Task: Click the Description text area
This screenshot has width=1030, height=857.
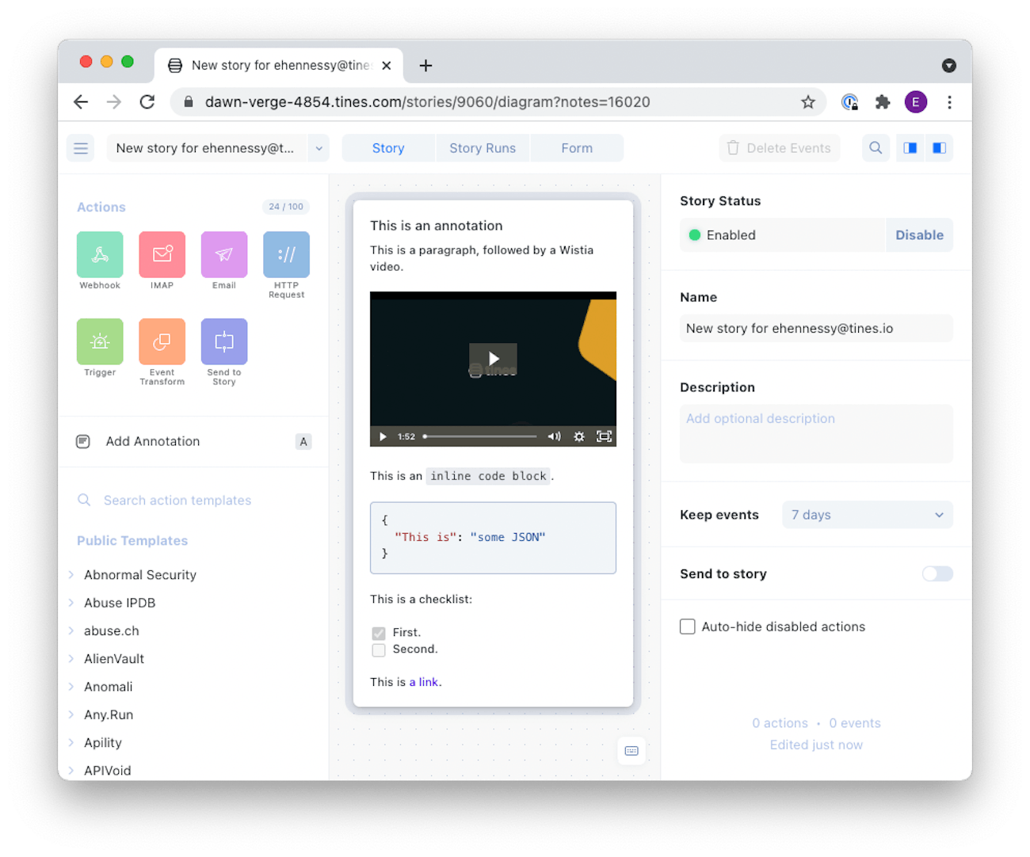Action: [816, 434]
